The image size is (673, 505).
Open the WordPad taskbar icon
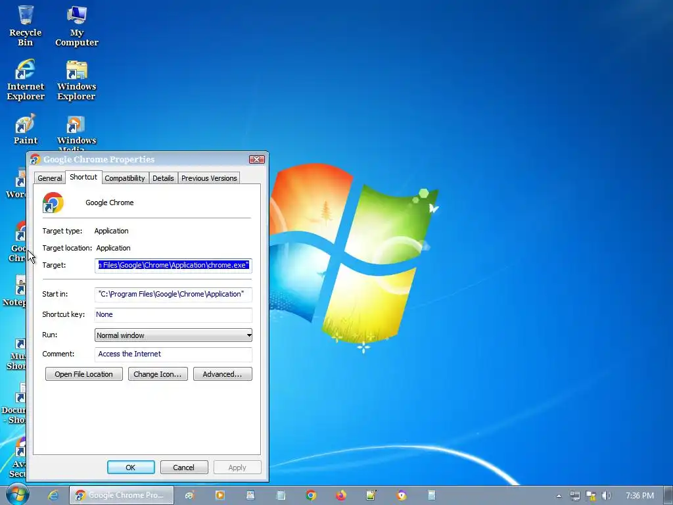click(x=250, y=495)
